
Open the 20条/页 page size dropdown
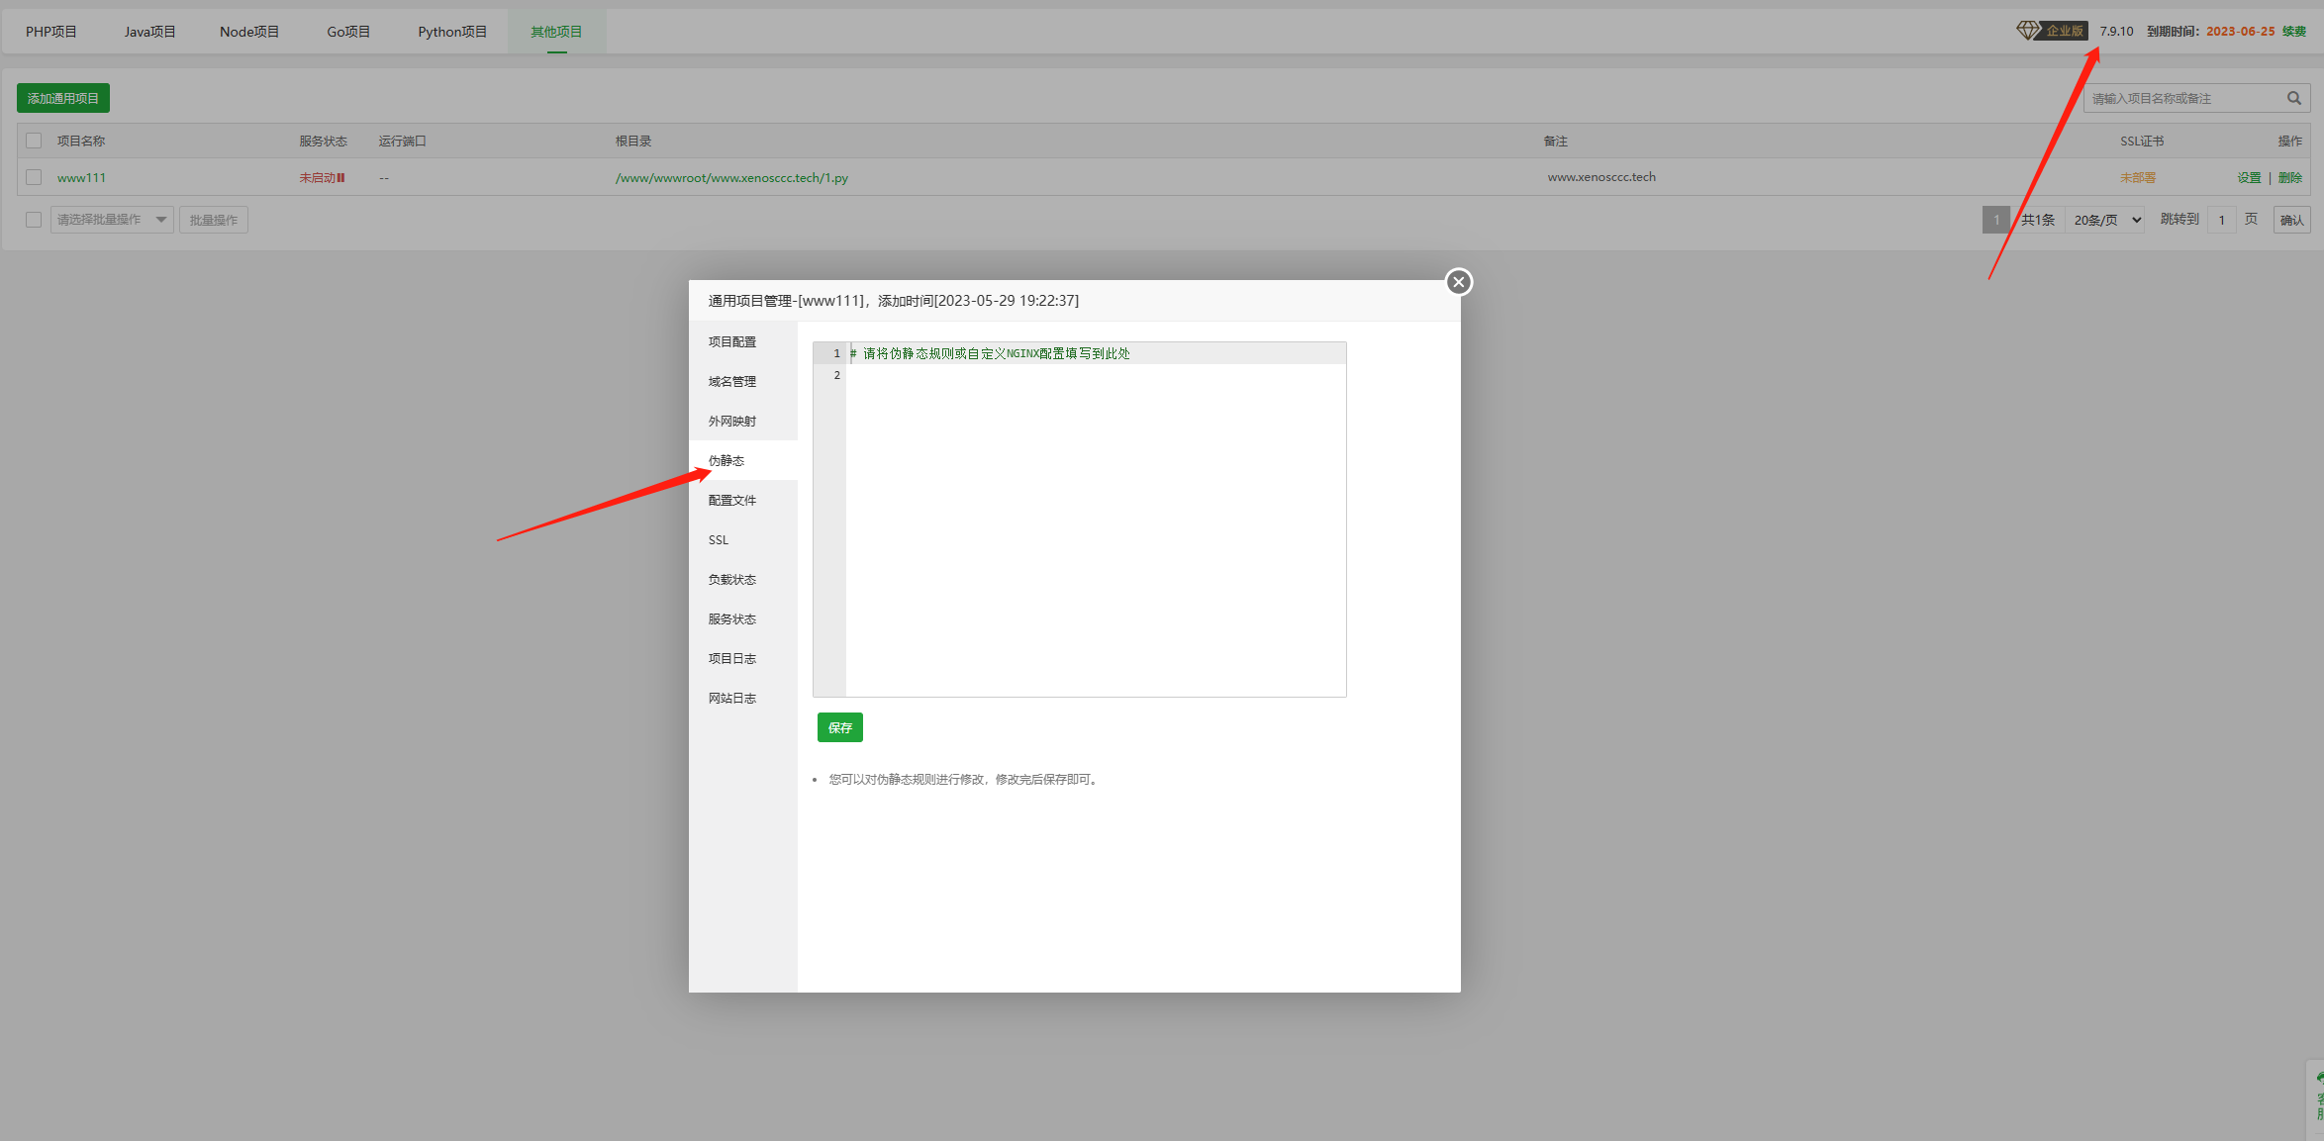tap(2106, 220)
